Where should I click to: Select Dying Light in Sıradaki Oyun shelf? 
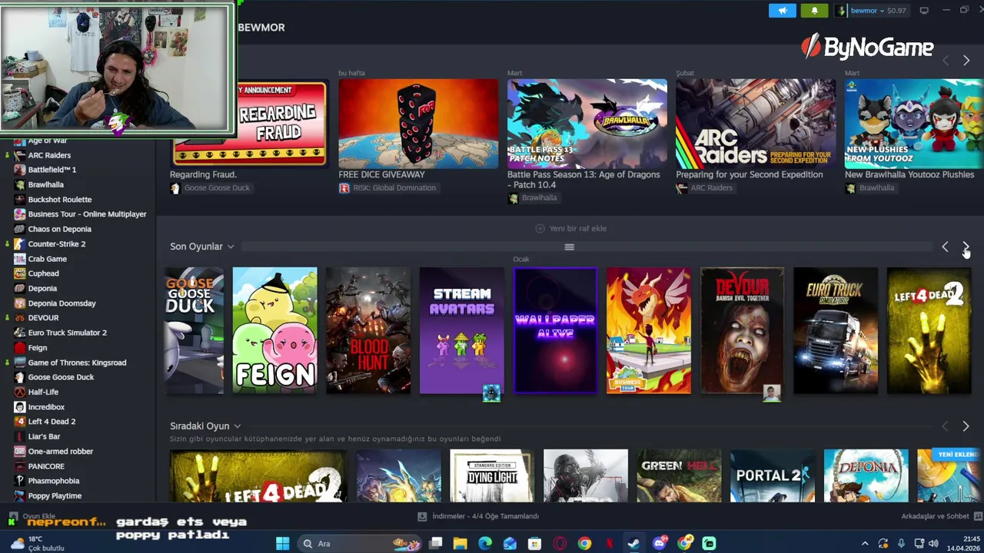click(491, 475)
